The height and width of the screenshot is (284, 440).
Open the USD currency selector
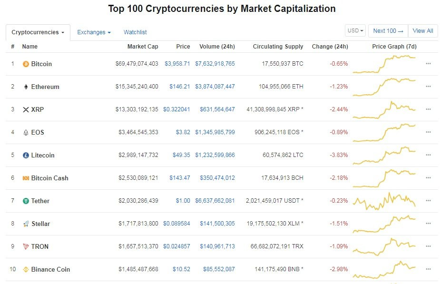pos(355,31)
